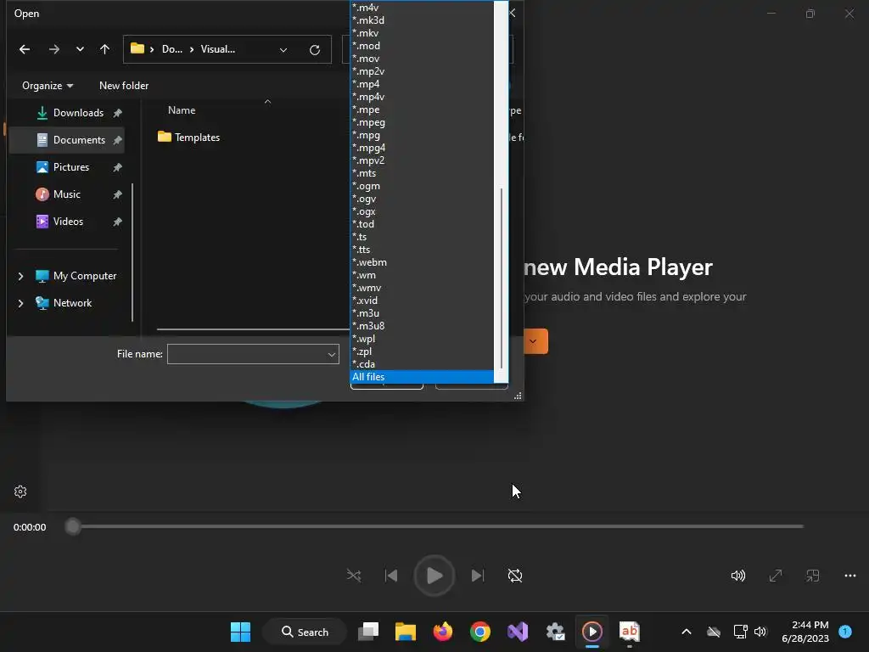The image size is (869, 652).
Task: Pick the *.webm filter option
Action: 422,262
